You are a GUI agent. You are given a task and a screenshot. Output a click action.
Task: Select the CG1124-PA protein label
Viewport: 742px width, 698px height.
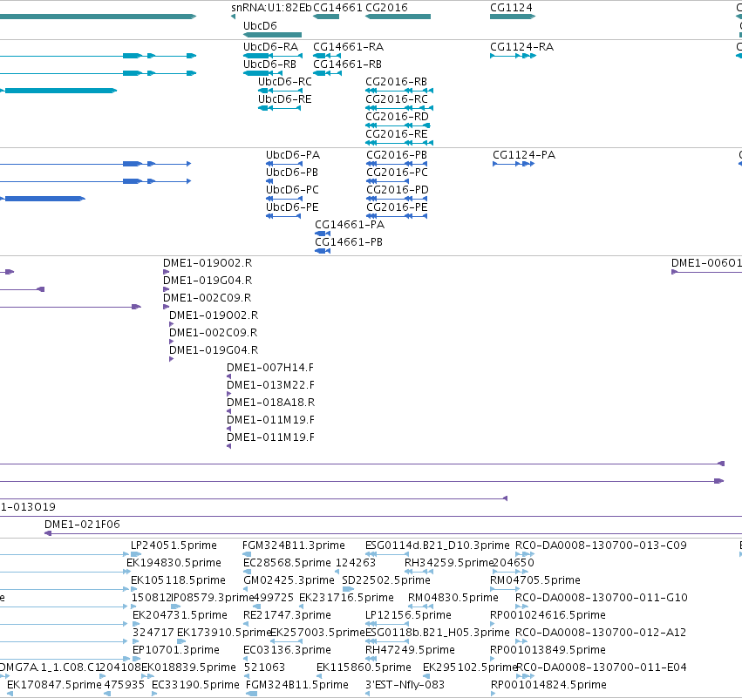pos(524,155)
